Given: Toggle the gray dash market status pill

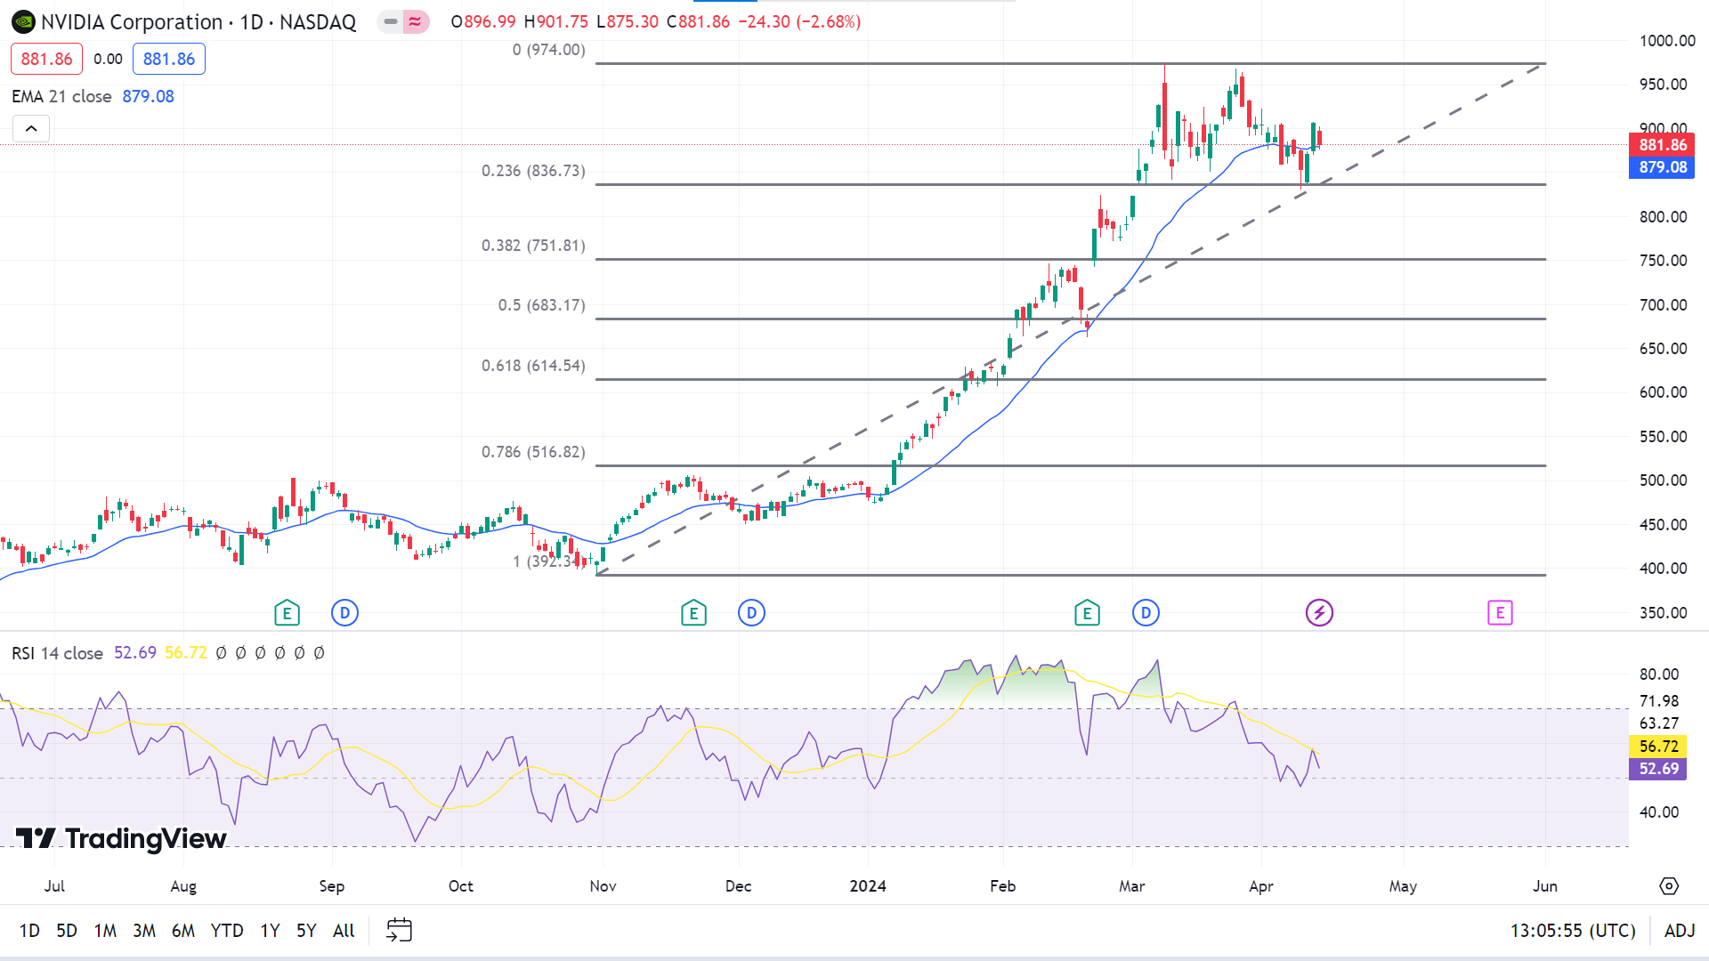Looking at the screenshot, I should pyautogui.click(x=391, y=21).
